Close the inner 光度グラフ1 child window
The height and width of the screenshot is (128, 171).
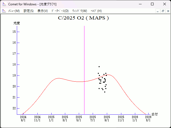point(168,11)
